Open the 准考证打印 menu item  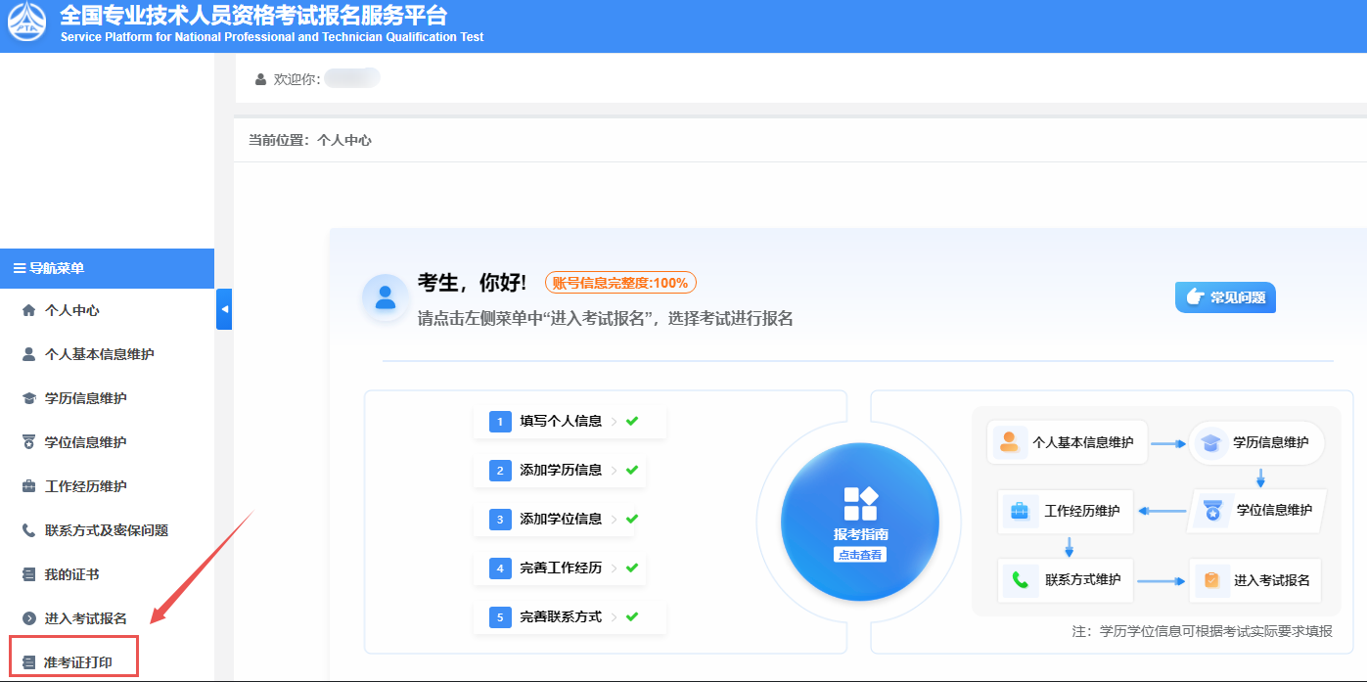(x=78, y=662)
